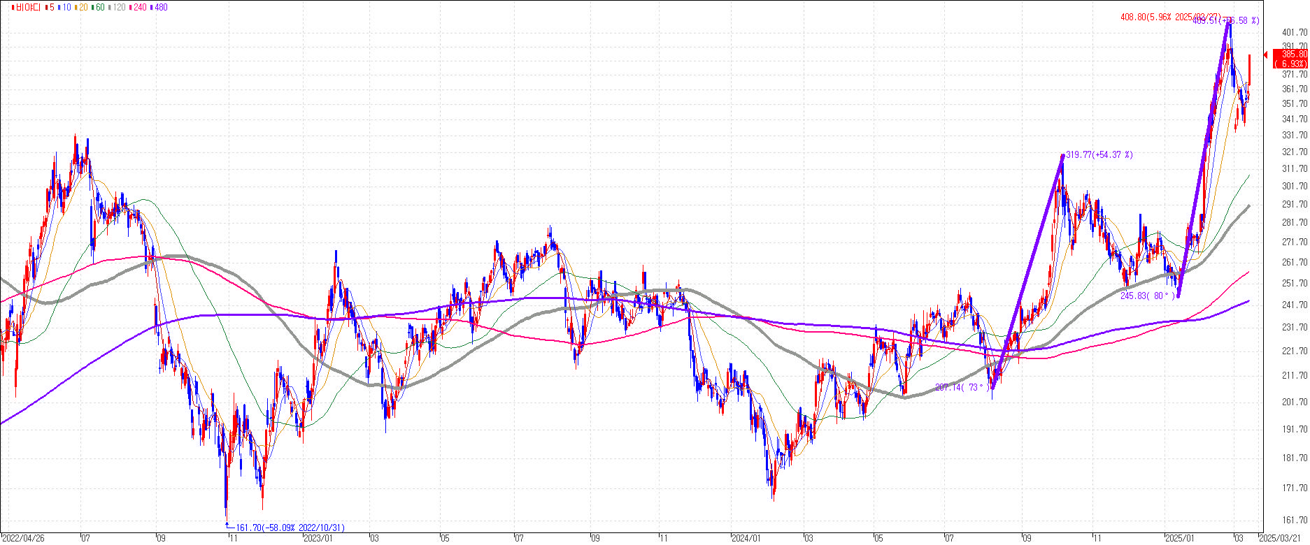
Task: Select the gray 120-day average legend
Action: [118, 7]
